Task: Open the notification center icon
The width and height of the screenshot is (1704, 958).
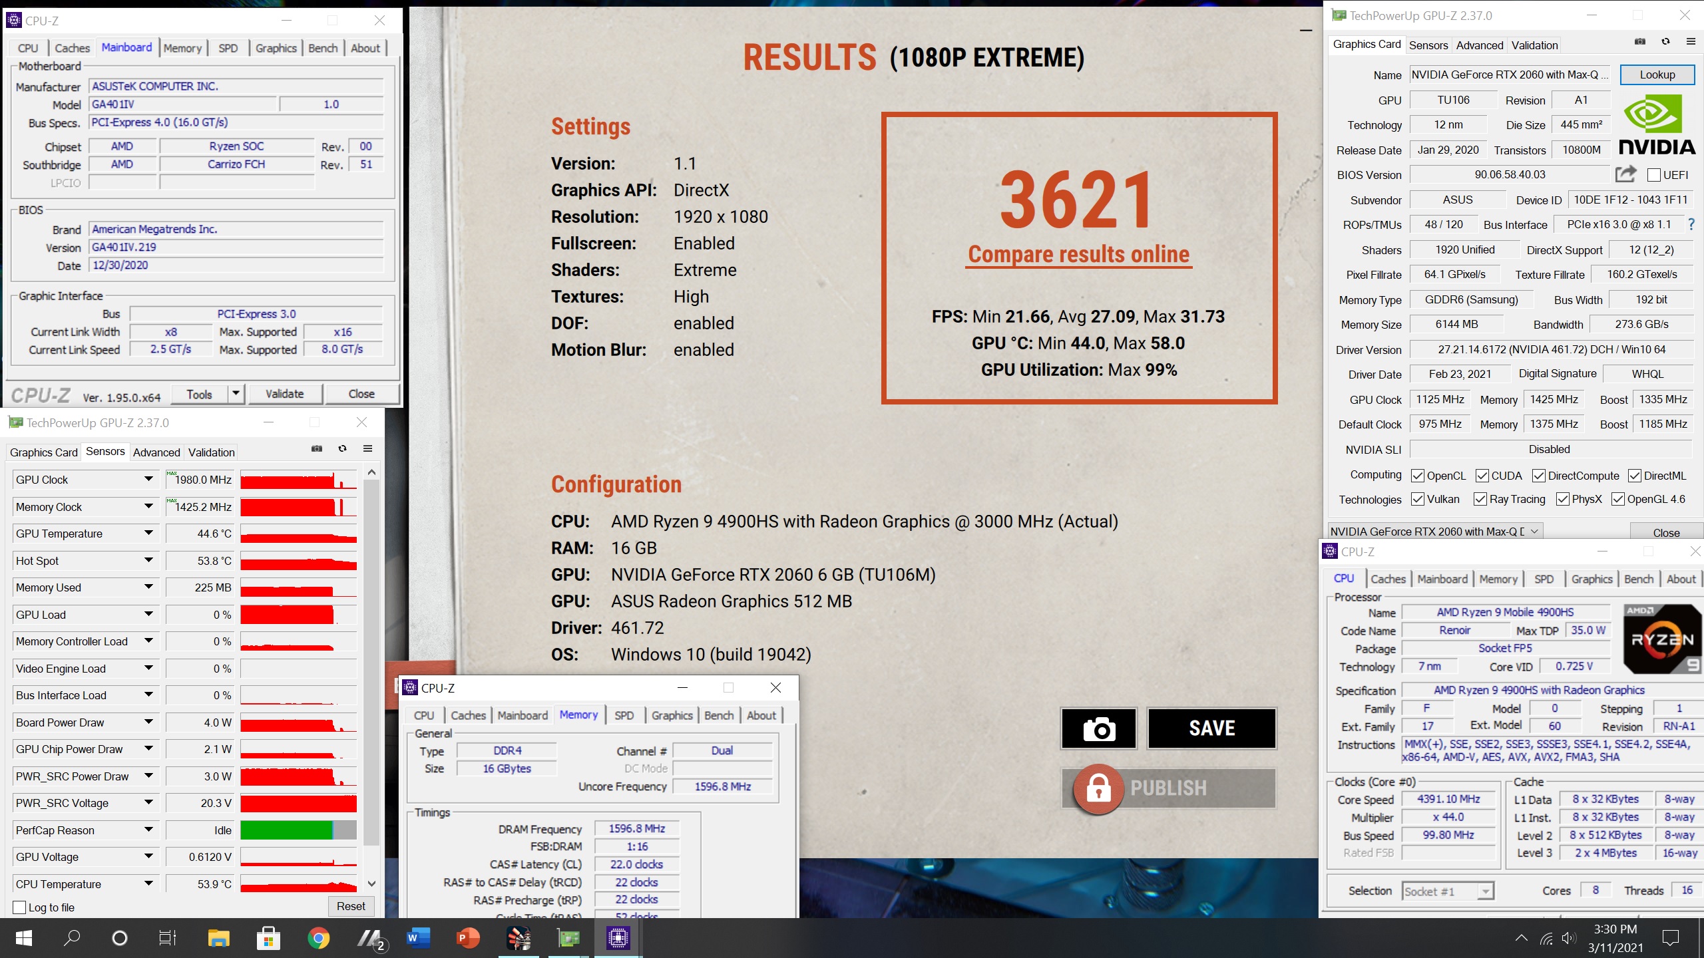Action: [x=1671, y=938]
